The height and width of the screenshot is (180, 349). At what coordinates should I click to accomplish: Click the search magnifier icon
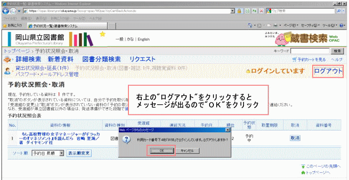339,10
